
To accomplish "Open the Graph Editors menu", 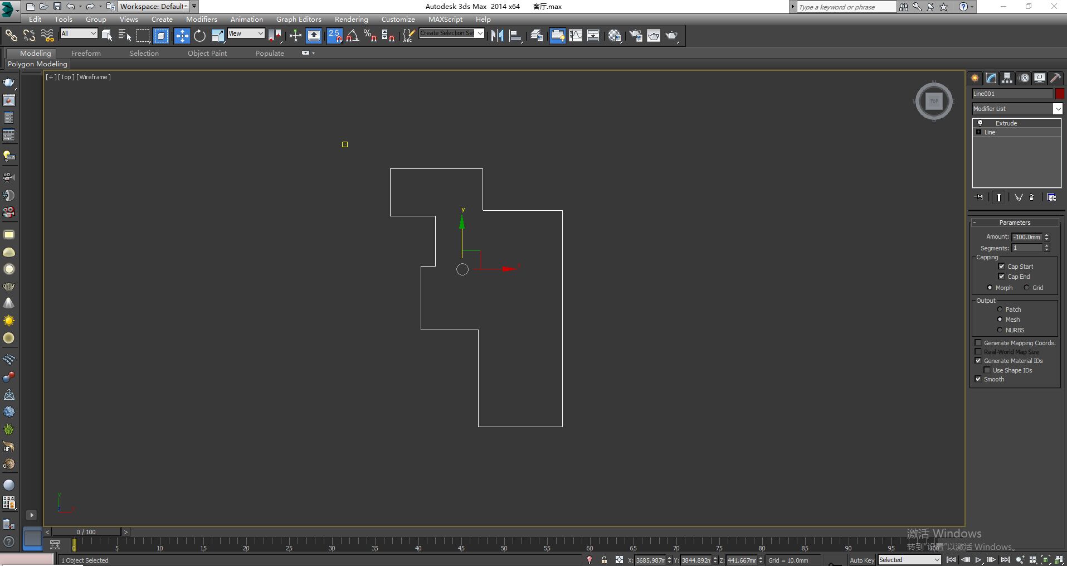I will point(299,19).
